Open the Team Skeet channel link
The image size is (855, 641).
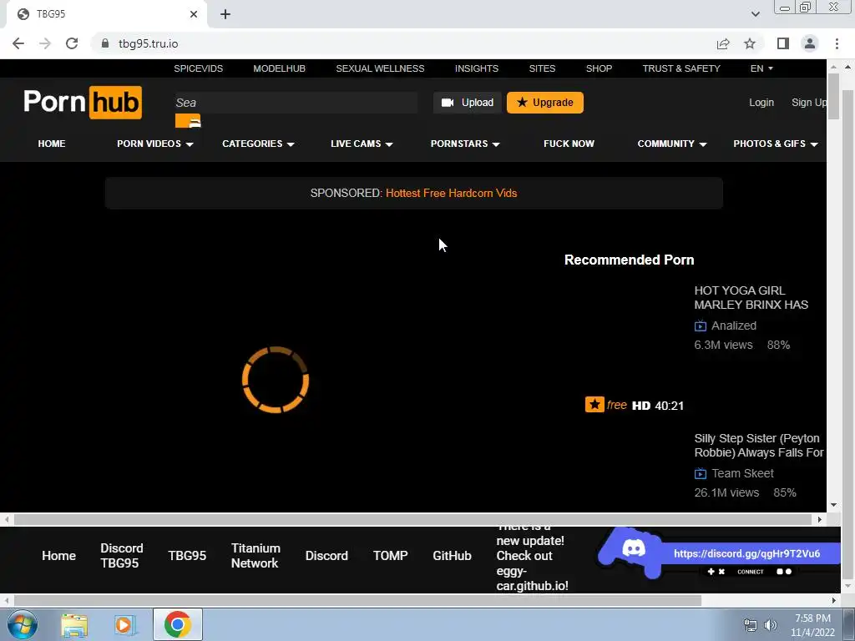click(x=742, y=474)
